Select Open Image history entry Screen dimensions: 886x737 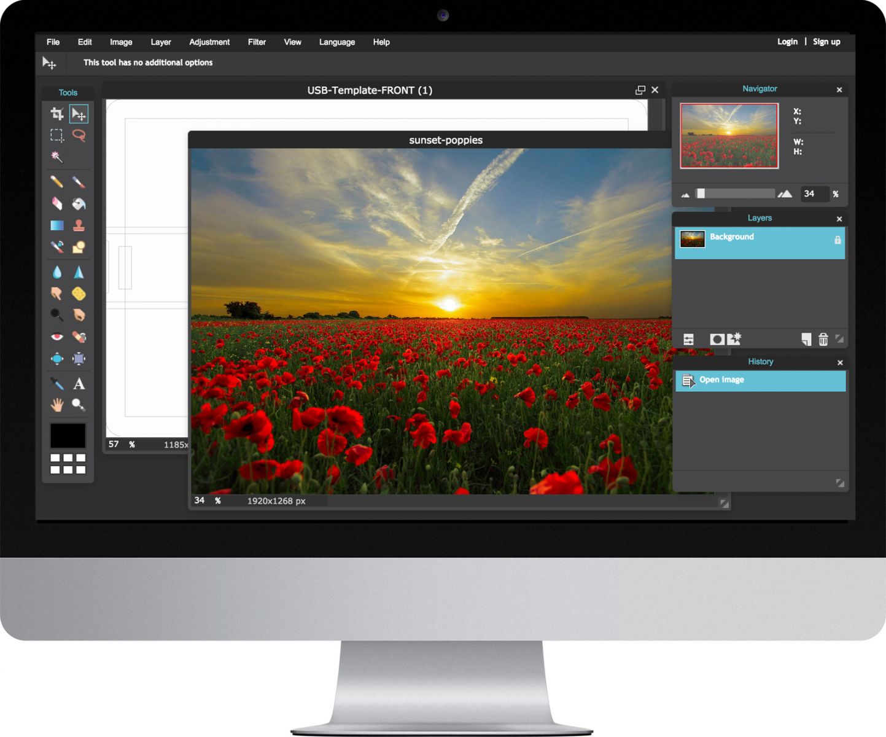[760, 381]
